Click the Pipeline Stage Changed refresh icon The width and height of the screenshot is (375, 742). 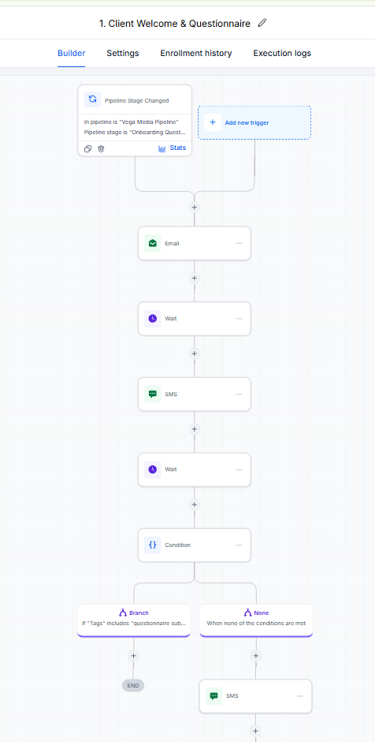93,99
